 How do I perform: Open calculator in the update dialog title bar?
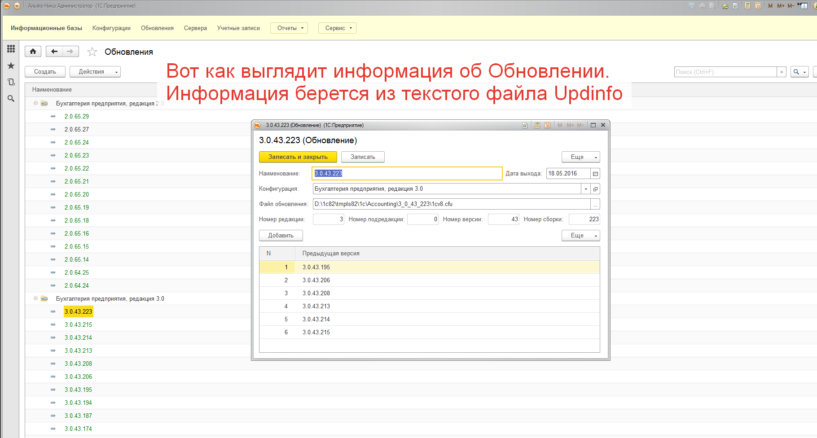point(537,125)
